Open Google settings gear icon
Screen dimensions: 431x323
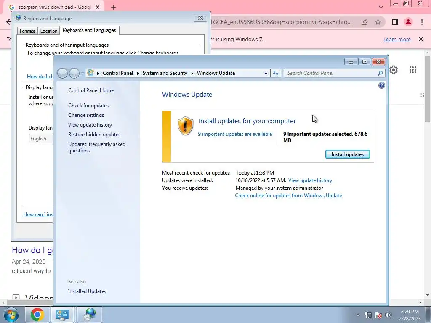(x=394, y=70)
